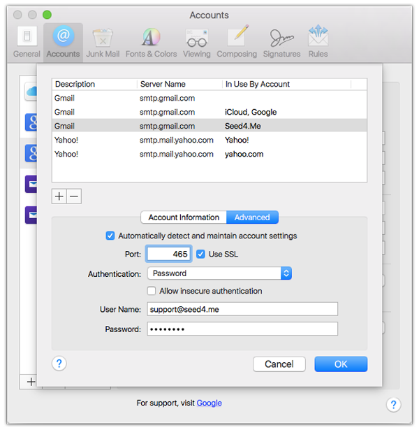Viewport: 419px width, 430px height.
Task: Toggle automatically detect and maintain account settings
Action: (110, 236)
